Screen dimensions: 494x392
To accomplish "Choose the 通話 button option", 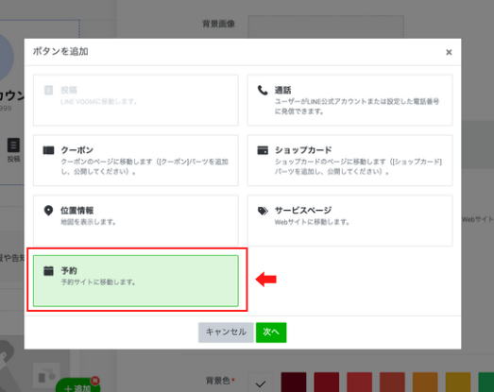I will tap(349, 100).
